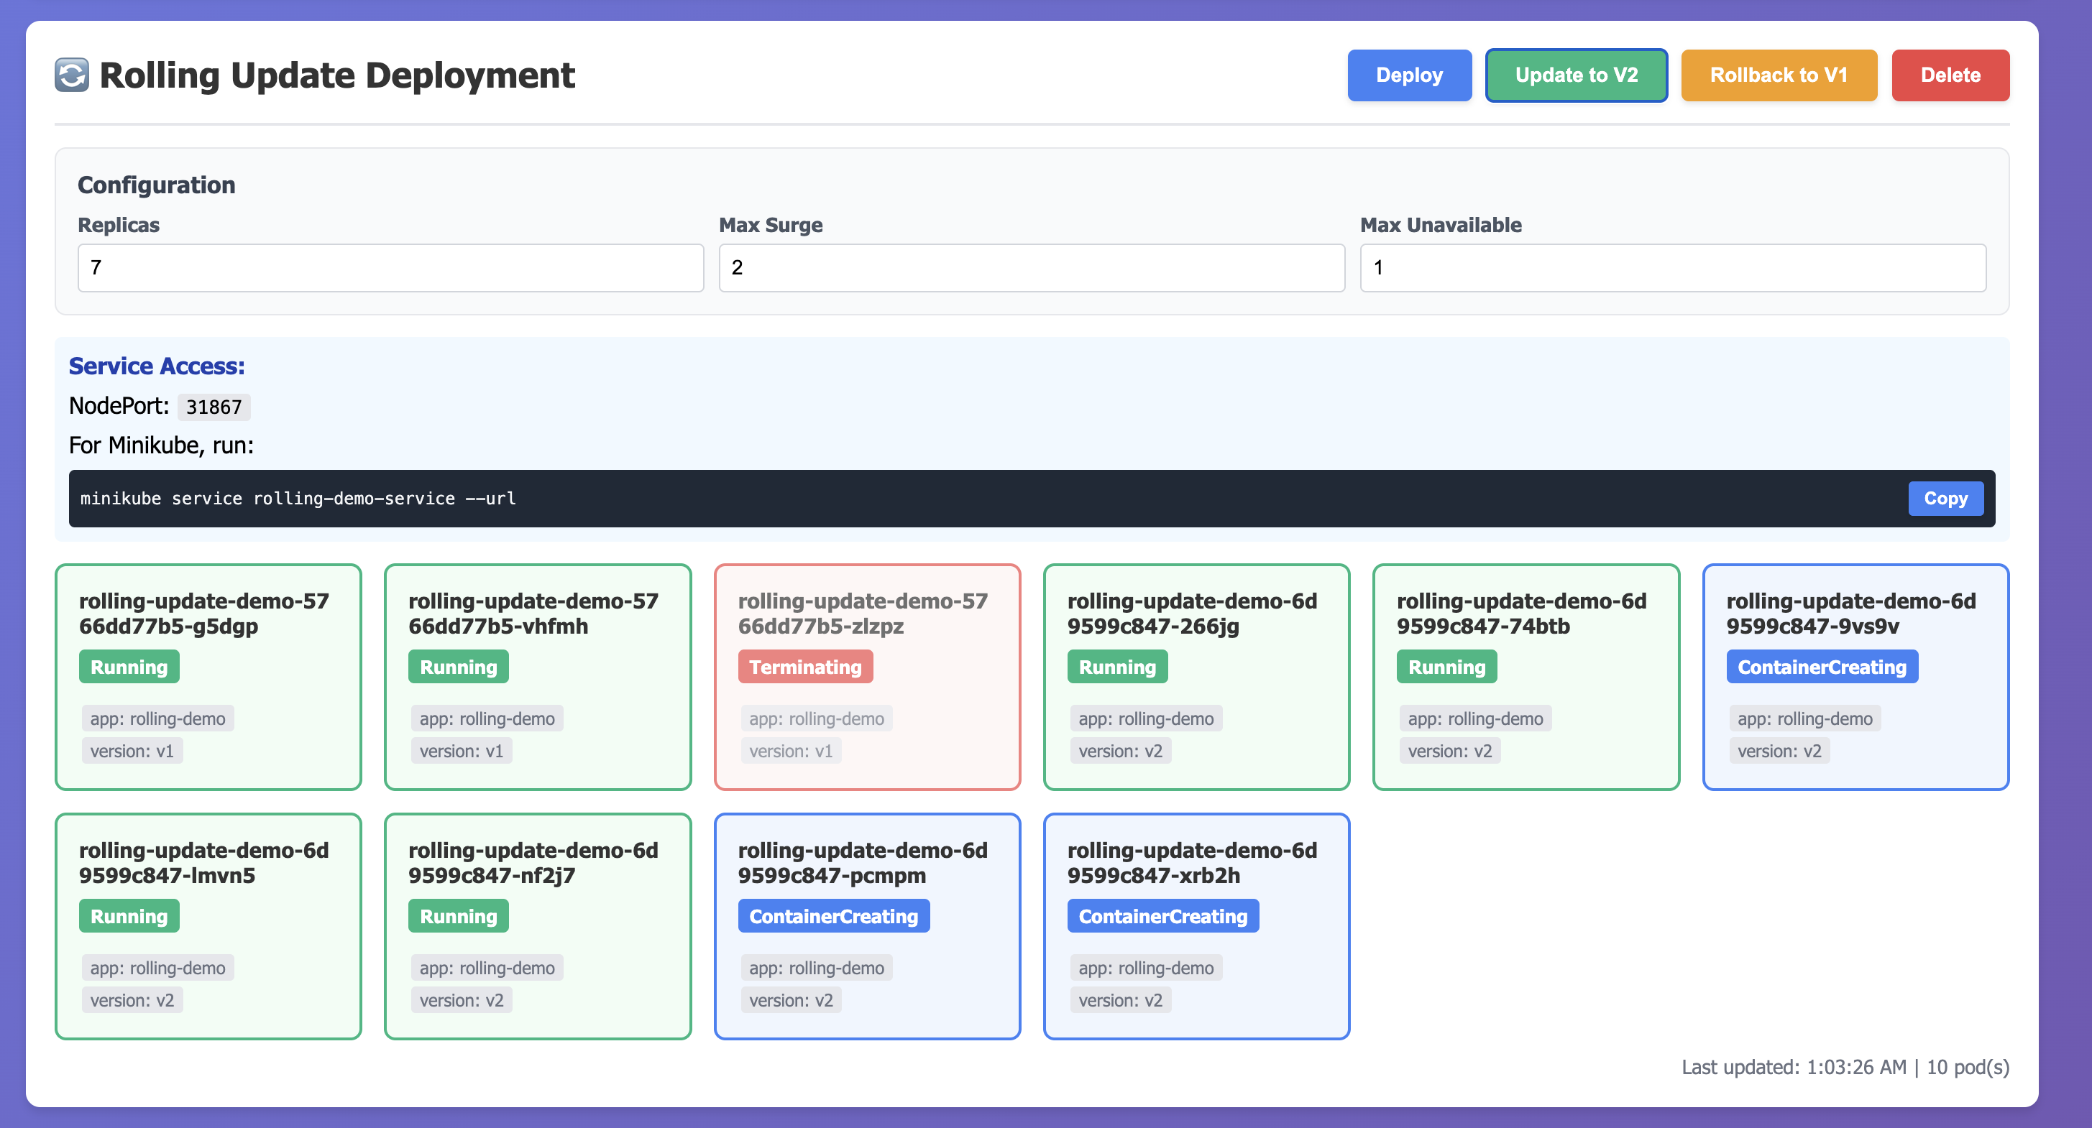2092x1128 pixels.
Task: Click the rolling update icon beside the page title
Action: (x=71, y=75)
